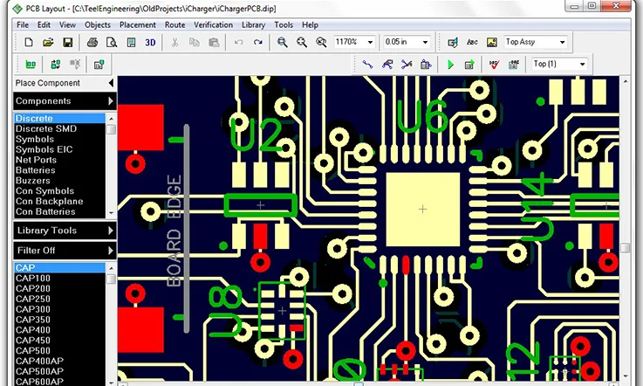
Task: Click the Cut scissors icon
Action: (x=174, y=42)
